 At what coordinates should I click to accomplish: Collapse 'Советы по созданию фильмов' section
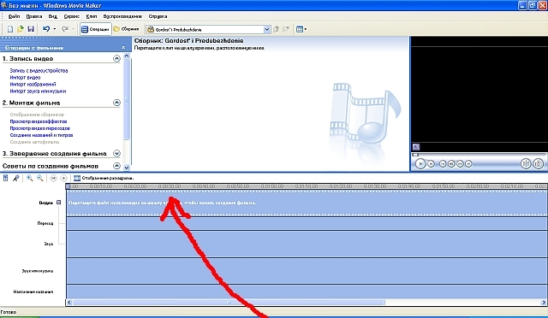(116, 166)
